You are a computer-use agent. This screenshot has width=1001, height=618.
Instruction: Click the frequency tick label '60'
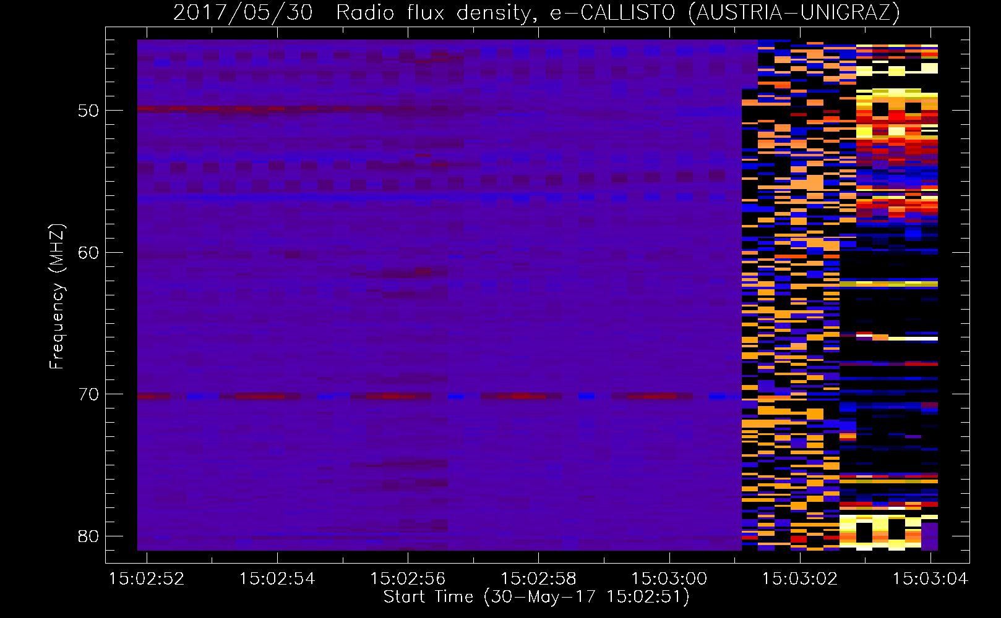pyautogui.click(x=88, y=253)
